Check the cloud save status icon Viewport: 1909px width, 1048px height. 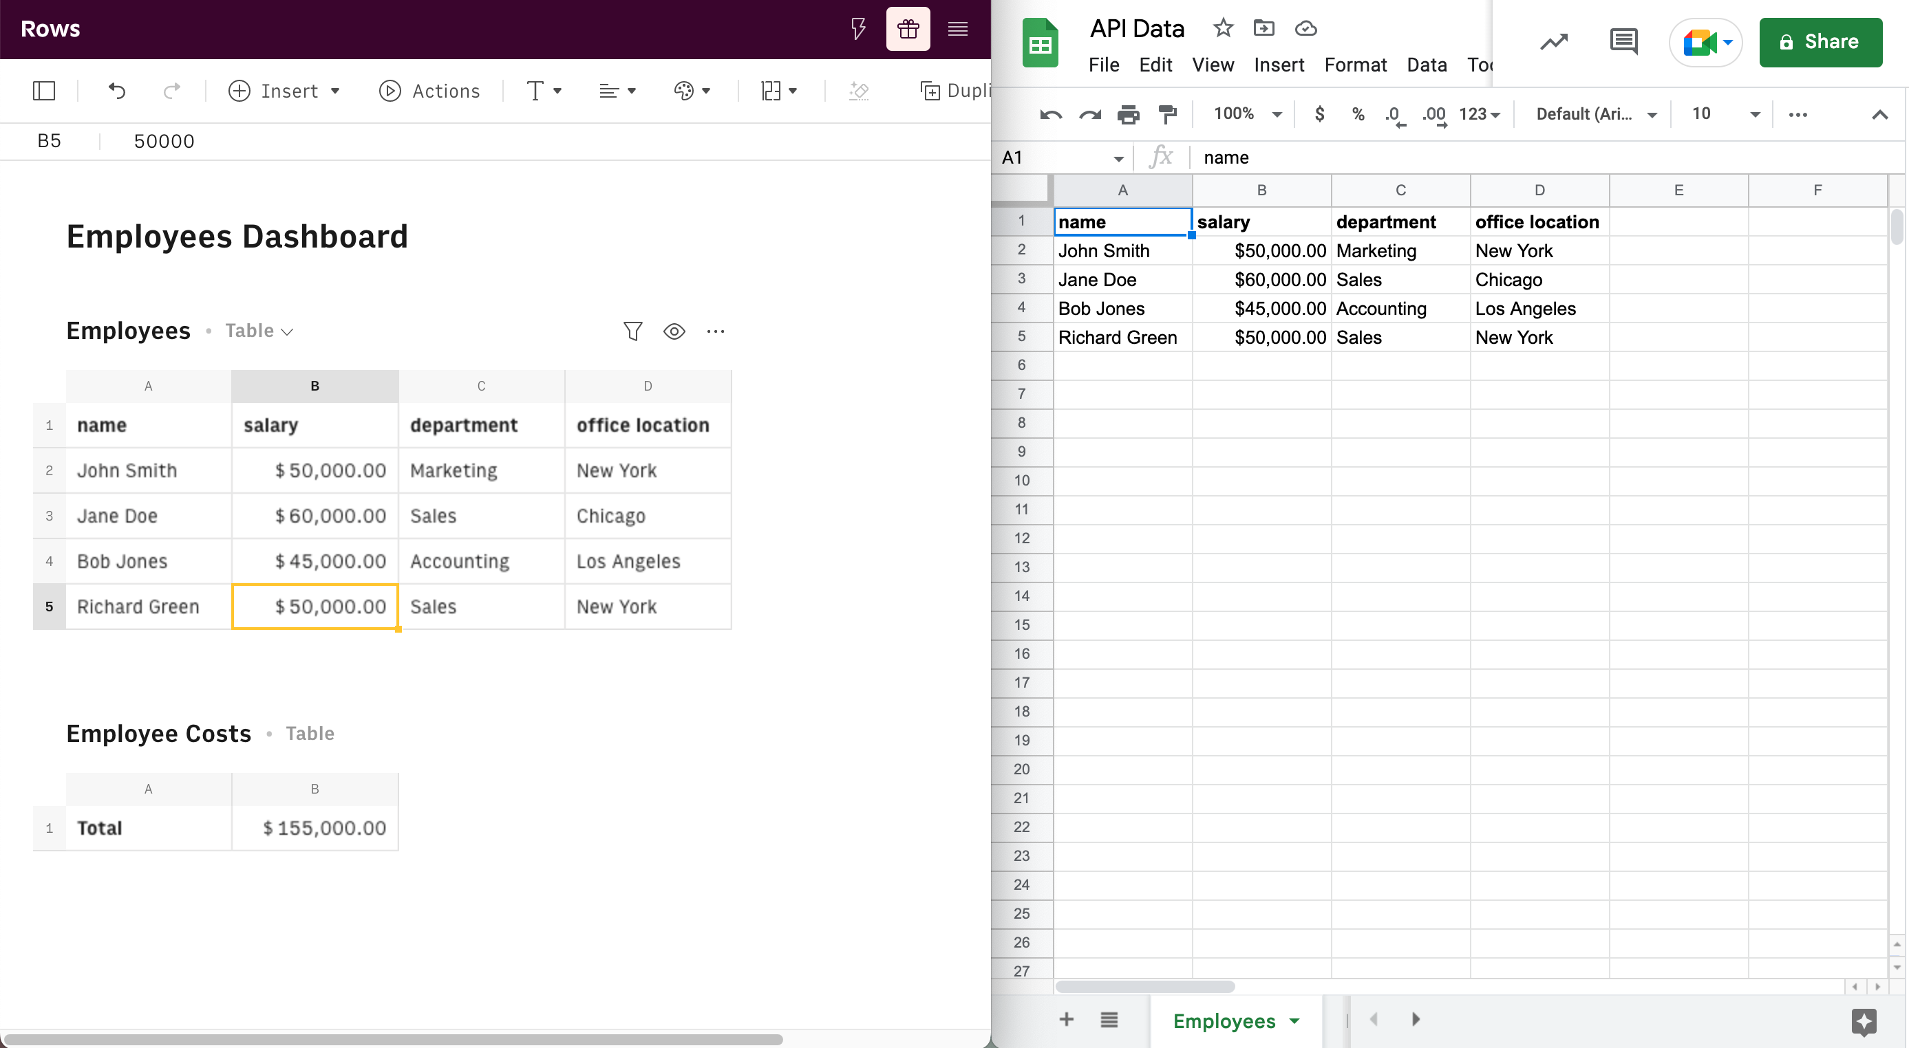pos(1305,28)
